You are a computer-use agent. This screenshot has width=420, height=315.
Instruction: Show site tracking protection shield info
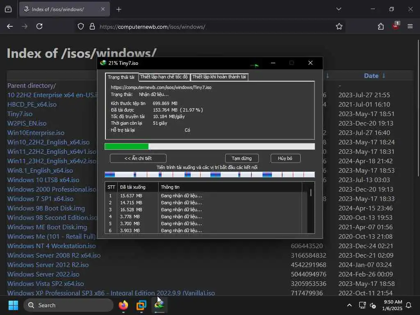(81, 27)
